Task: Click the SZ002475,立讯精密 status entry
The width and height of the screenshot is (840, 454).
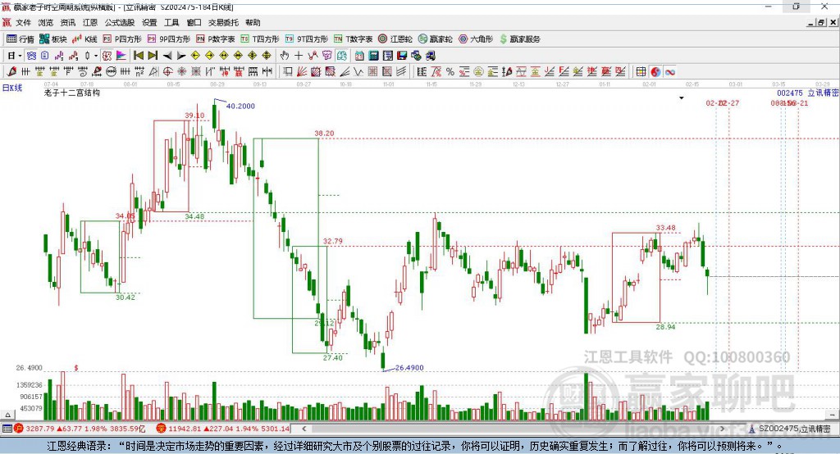Action: [x=795, y=429]
